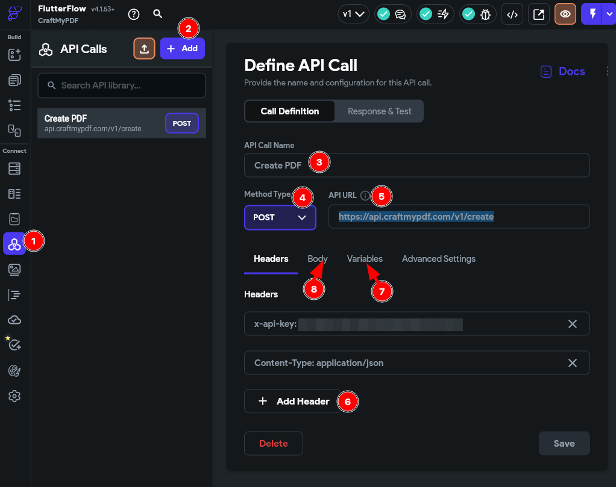Click the open in new window icon

(x=538, y=14)
